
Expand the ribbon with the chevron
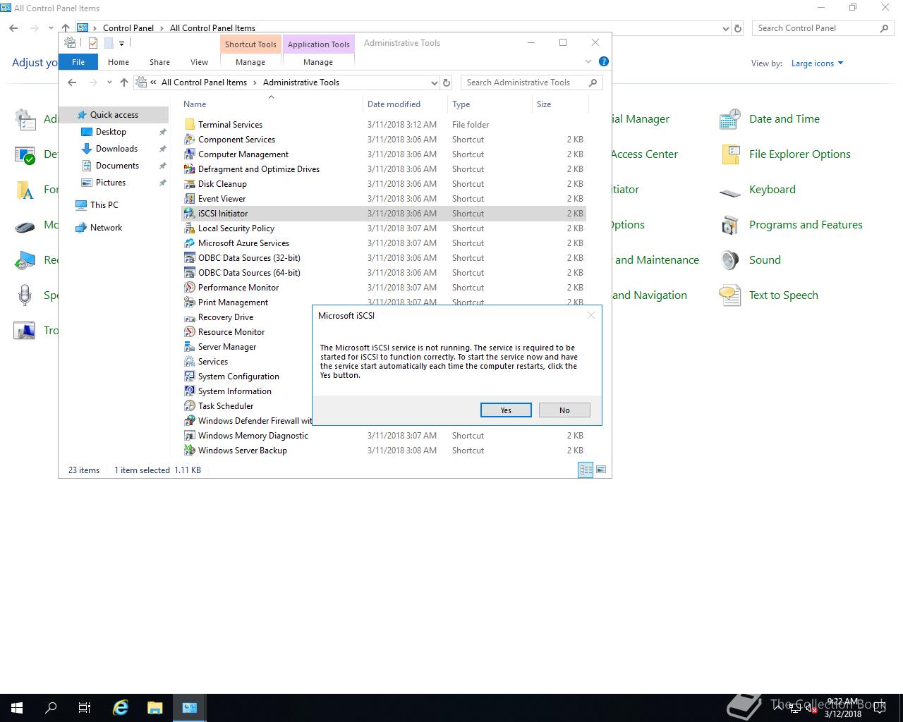(x=588, y=61)
